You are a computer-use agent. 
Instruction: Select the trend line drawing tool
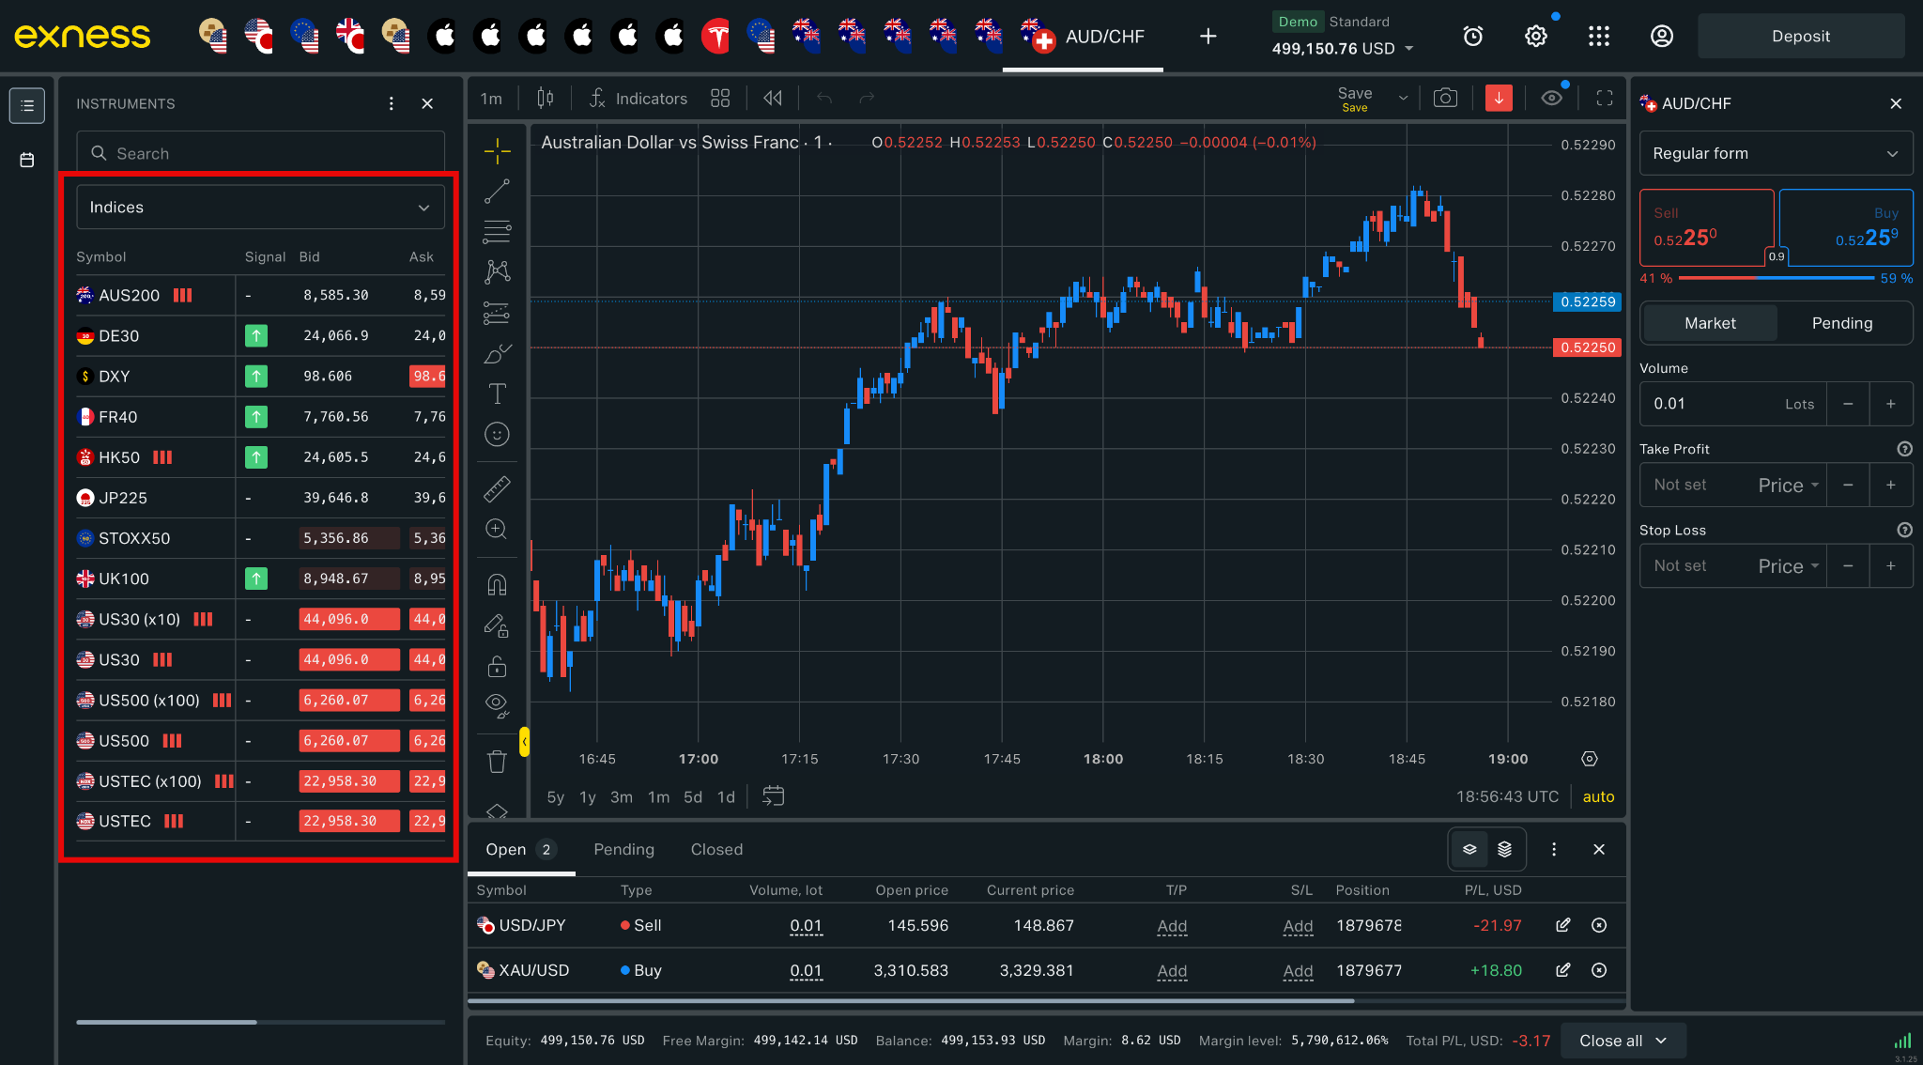click(x=497, y=192)
